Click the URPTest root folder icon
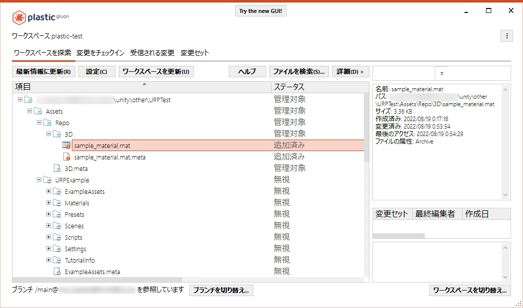 (x=29, y=100)
